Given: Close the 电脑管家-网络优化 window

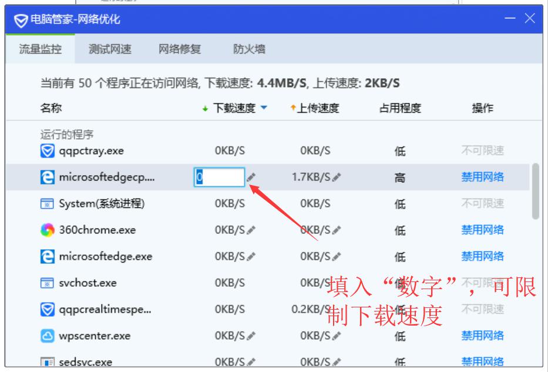Looking at the screenshot, I should 530,18.
